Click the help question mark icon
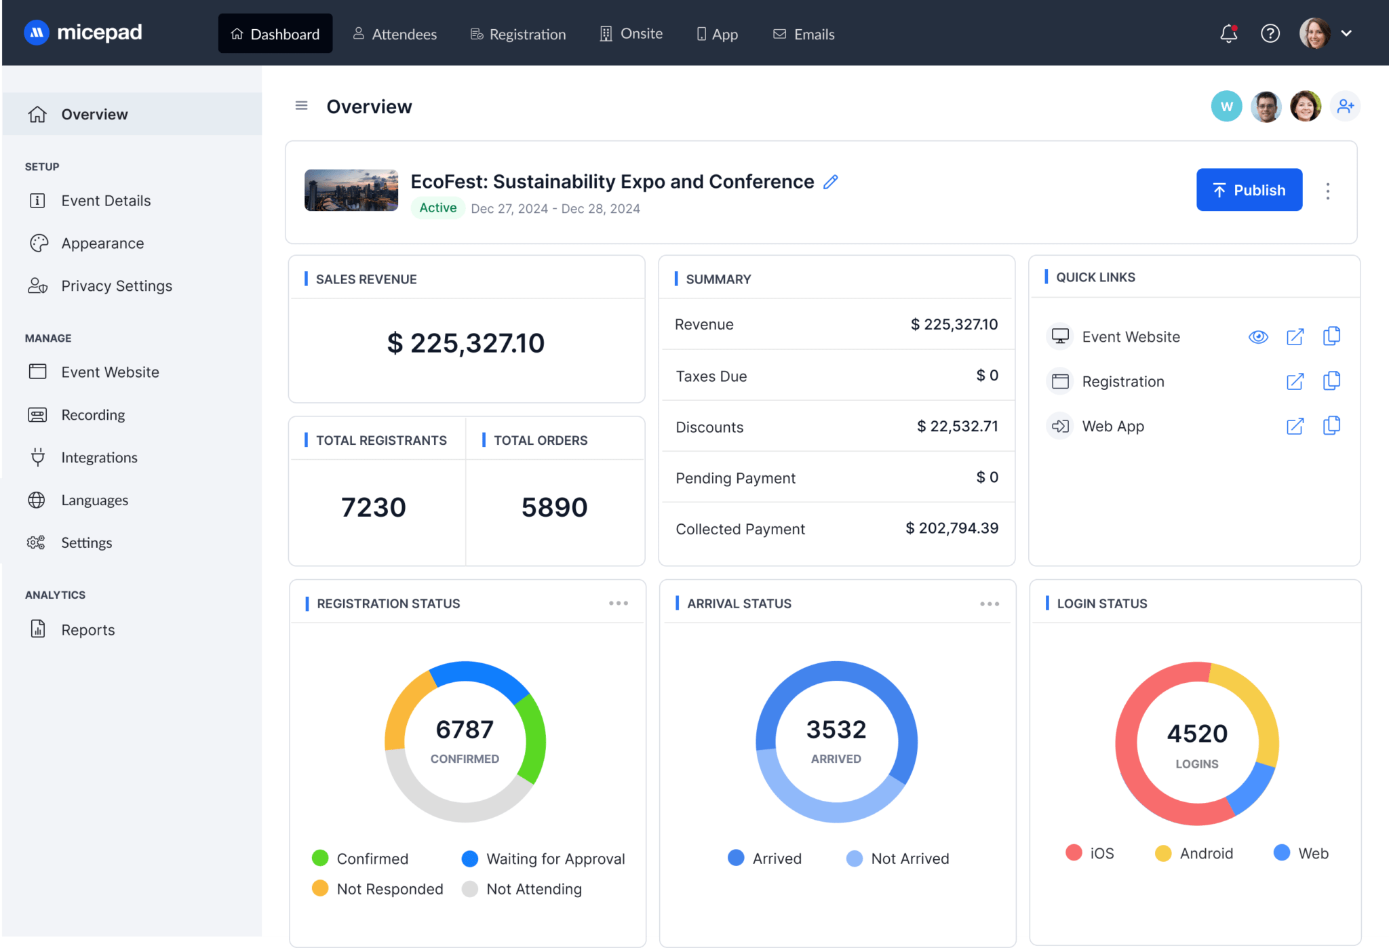 pos(1271,33)
